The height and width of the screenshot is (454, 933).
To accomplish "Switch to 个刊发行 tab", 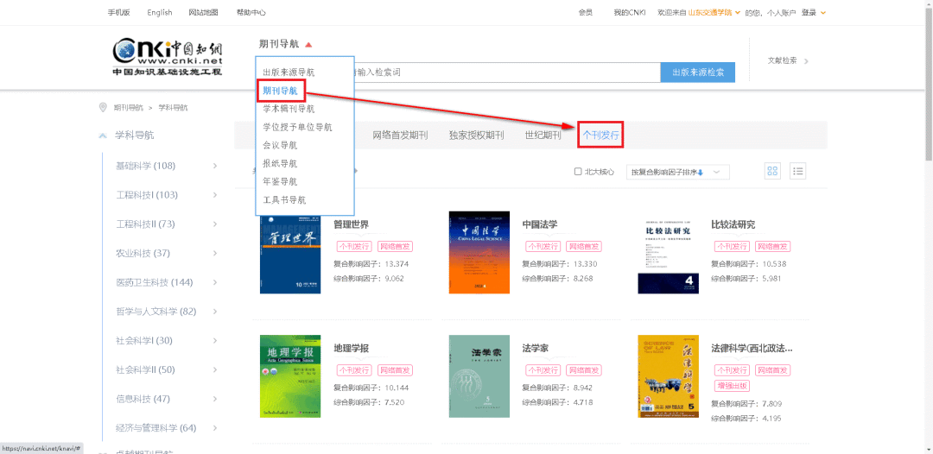I will 600,136.
